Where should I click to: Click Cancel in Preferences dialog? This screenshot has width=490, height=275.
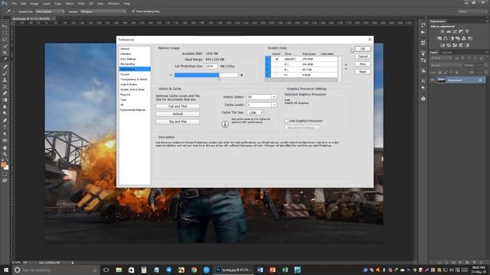(x=362, y=57)
